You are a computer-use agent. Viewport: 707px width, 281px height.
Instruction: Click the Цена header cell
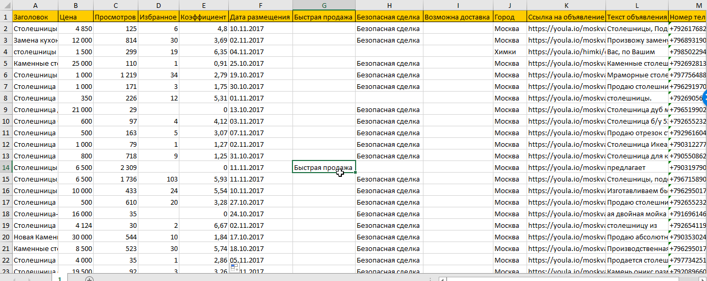(76, 17)
